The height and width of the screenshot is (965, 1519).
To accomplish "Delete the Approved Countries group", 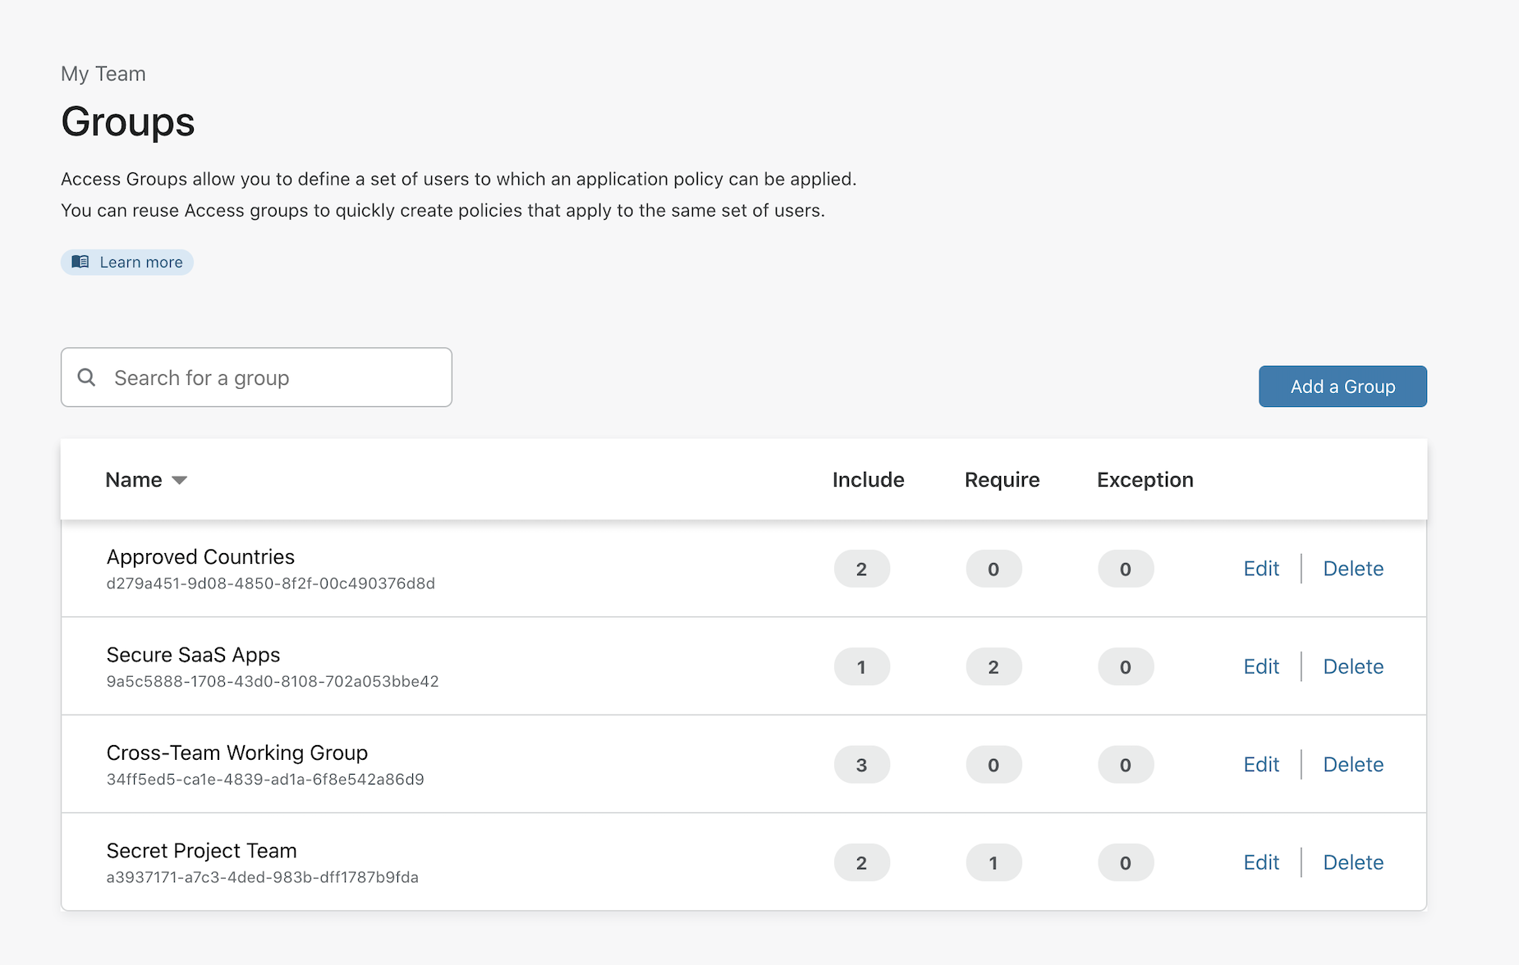I will tap(1352, 569).
